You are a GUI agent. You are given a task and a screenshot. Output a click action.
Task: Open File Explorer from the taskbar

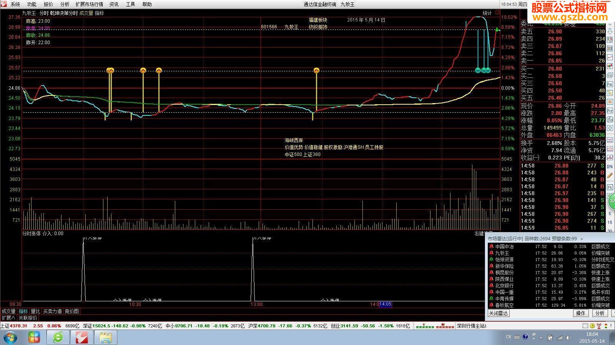click(x=106, y=337)
